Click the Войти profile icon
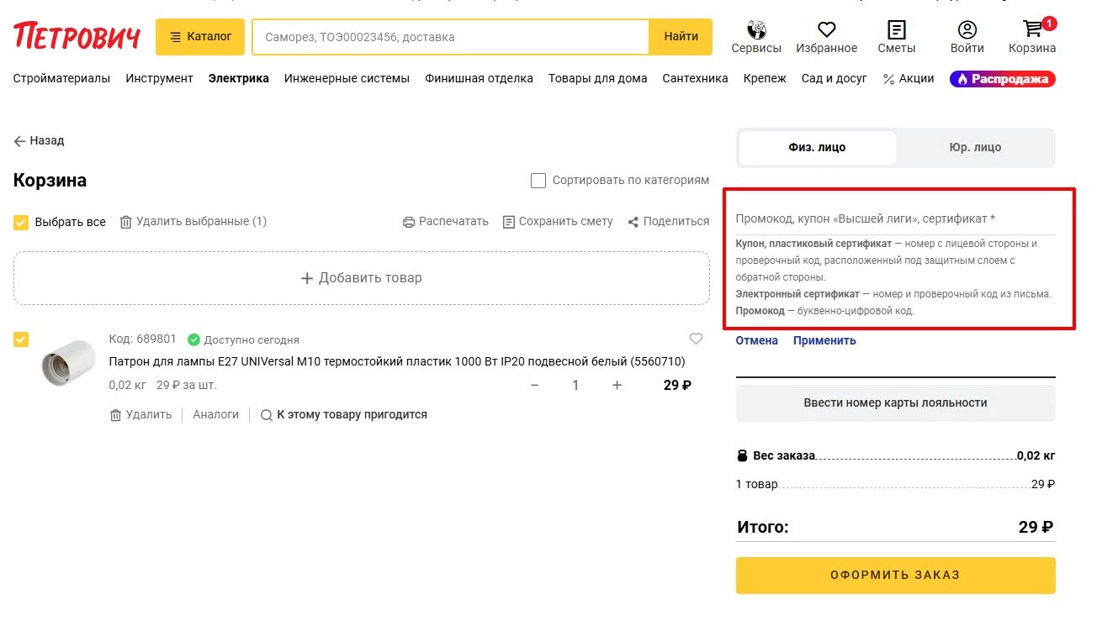Screen dimensions: 1118x626 click(967, 31)
